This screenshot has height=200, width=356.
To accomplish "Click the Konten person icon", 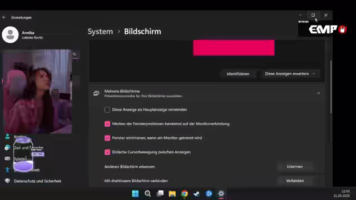I will tap(7, 136).
